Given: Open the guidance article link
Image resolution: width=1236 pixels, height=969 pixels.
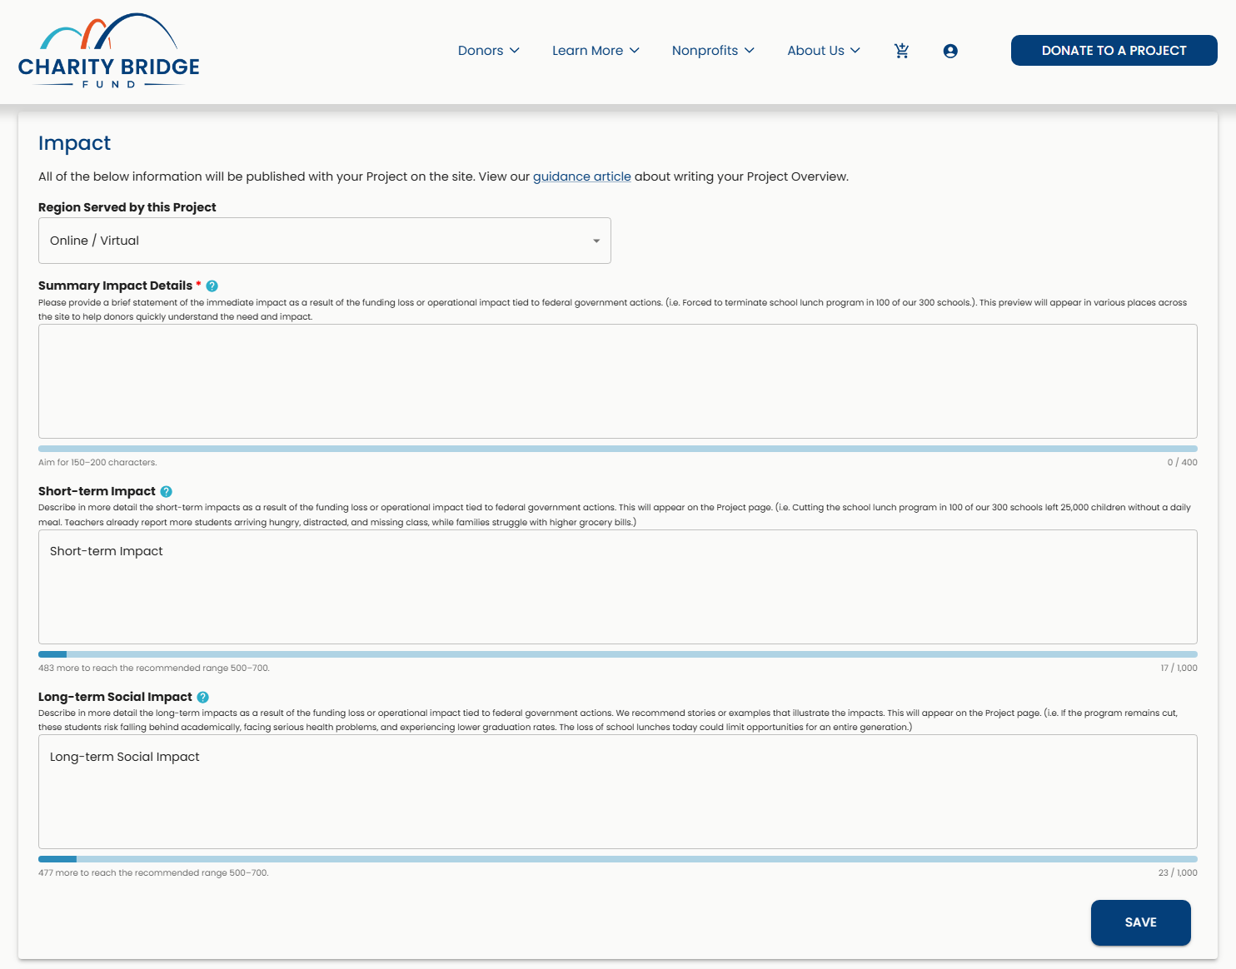Looking at the screenshot, I should pos(582,176).
